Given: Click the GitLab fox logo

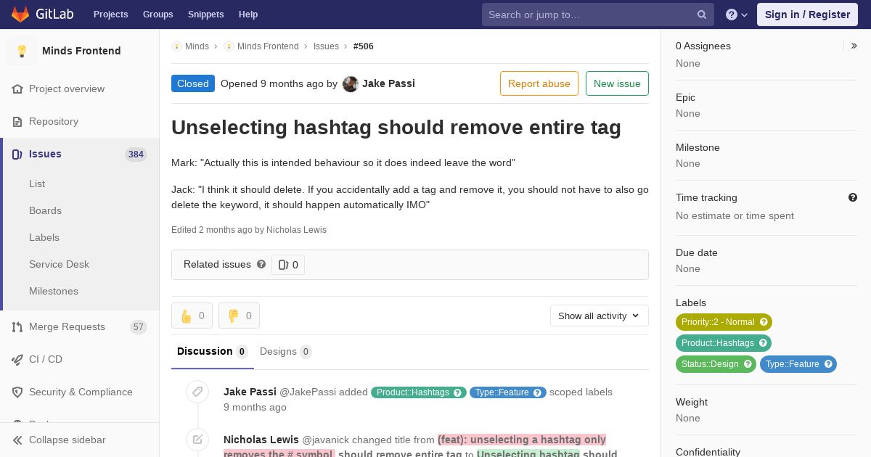Looking at the screenshot, I should click(x=20, y=15).
